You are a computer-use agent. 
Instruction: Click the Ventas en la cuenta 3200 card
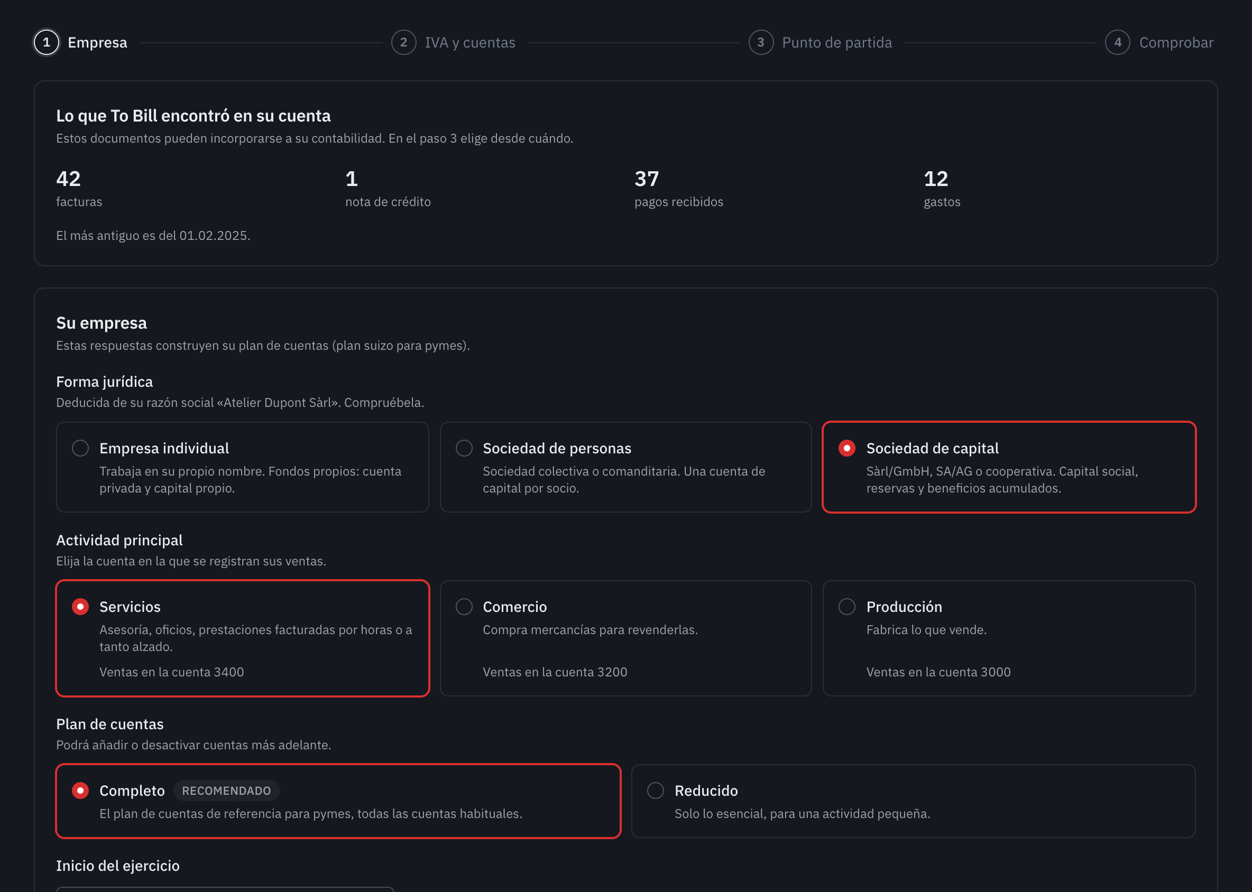pos(625,638)
